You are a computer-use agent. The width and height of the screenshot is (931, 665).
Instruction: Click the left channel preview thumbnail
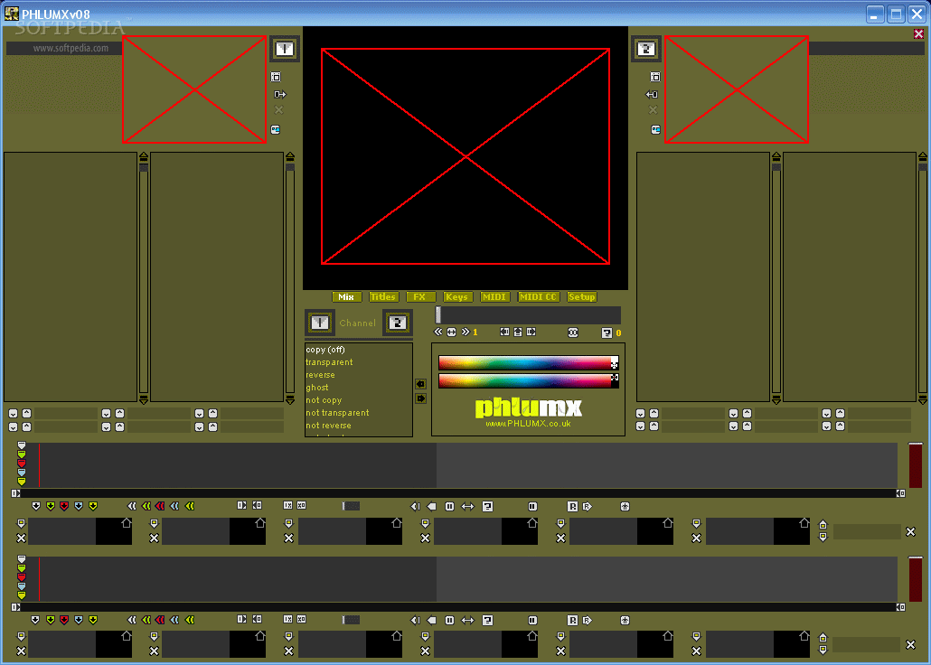point(194,89)
